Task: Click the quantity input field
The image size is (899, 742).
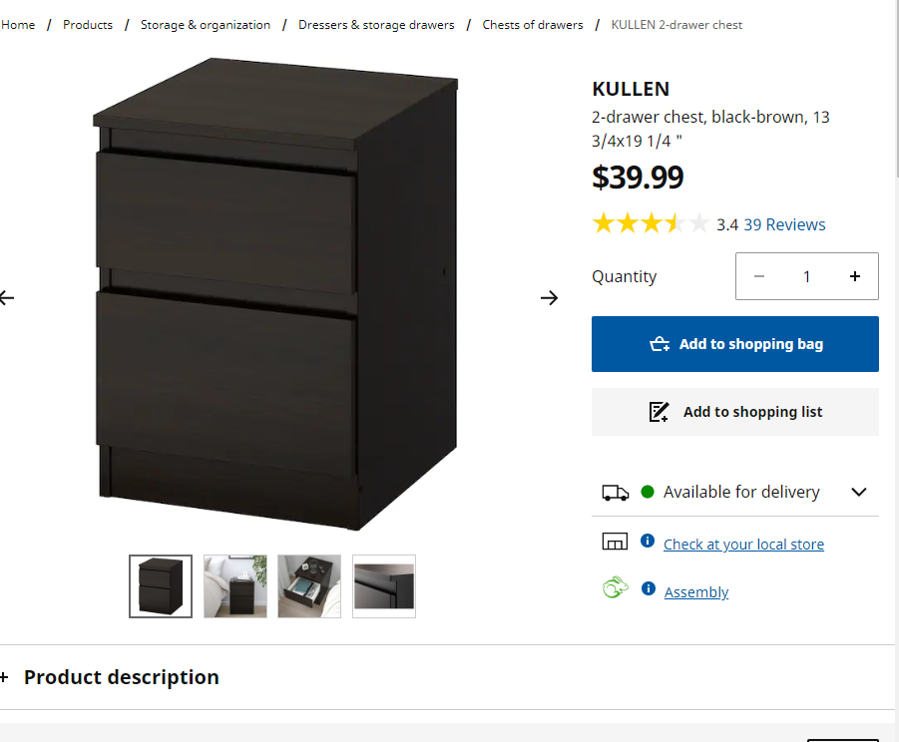Action: click(807, 276)
